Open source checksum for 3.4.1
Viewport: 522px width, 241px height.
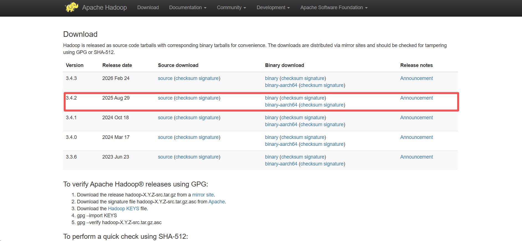pyautogui.click(x=186, y=118)
